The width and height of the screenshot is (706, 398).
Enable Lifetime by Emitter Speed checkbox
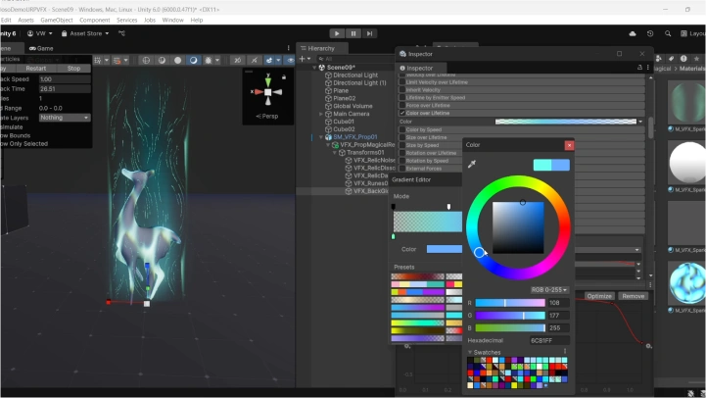click(402, 97)
